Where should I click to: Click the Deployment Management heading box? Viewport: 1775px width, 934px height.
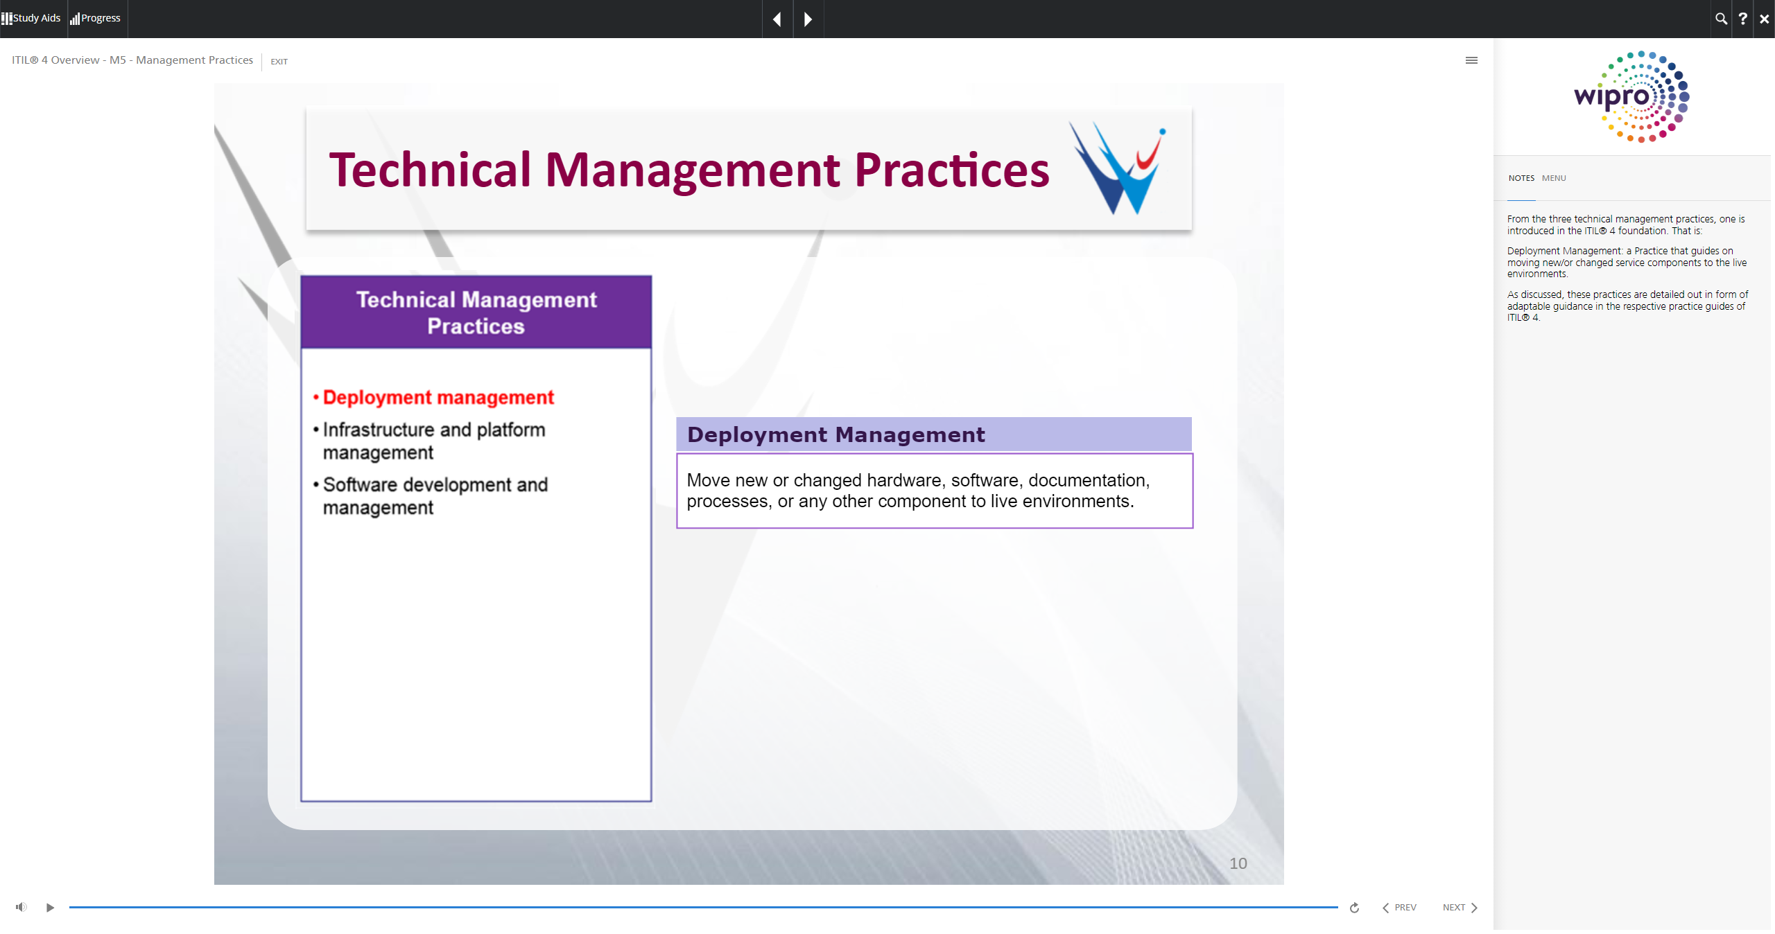point(933,434)
